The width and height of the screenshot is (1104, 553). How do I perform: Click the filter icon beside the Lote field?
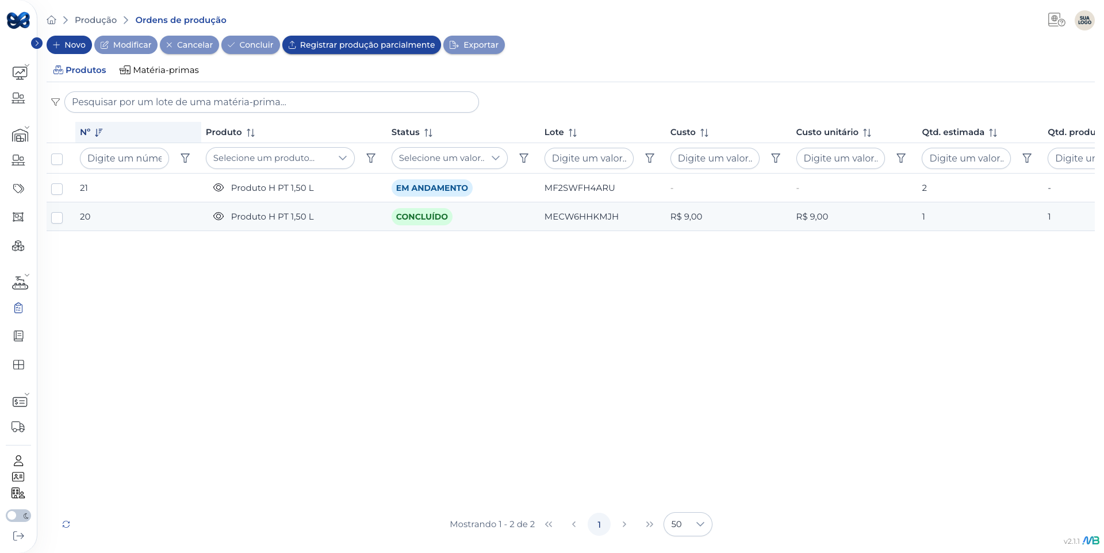point(649,158)
